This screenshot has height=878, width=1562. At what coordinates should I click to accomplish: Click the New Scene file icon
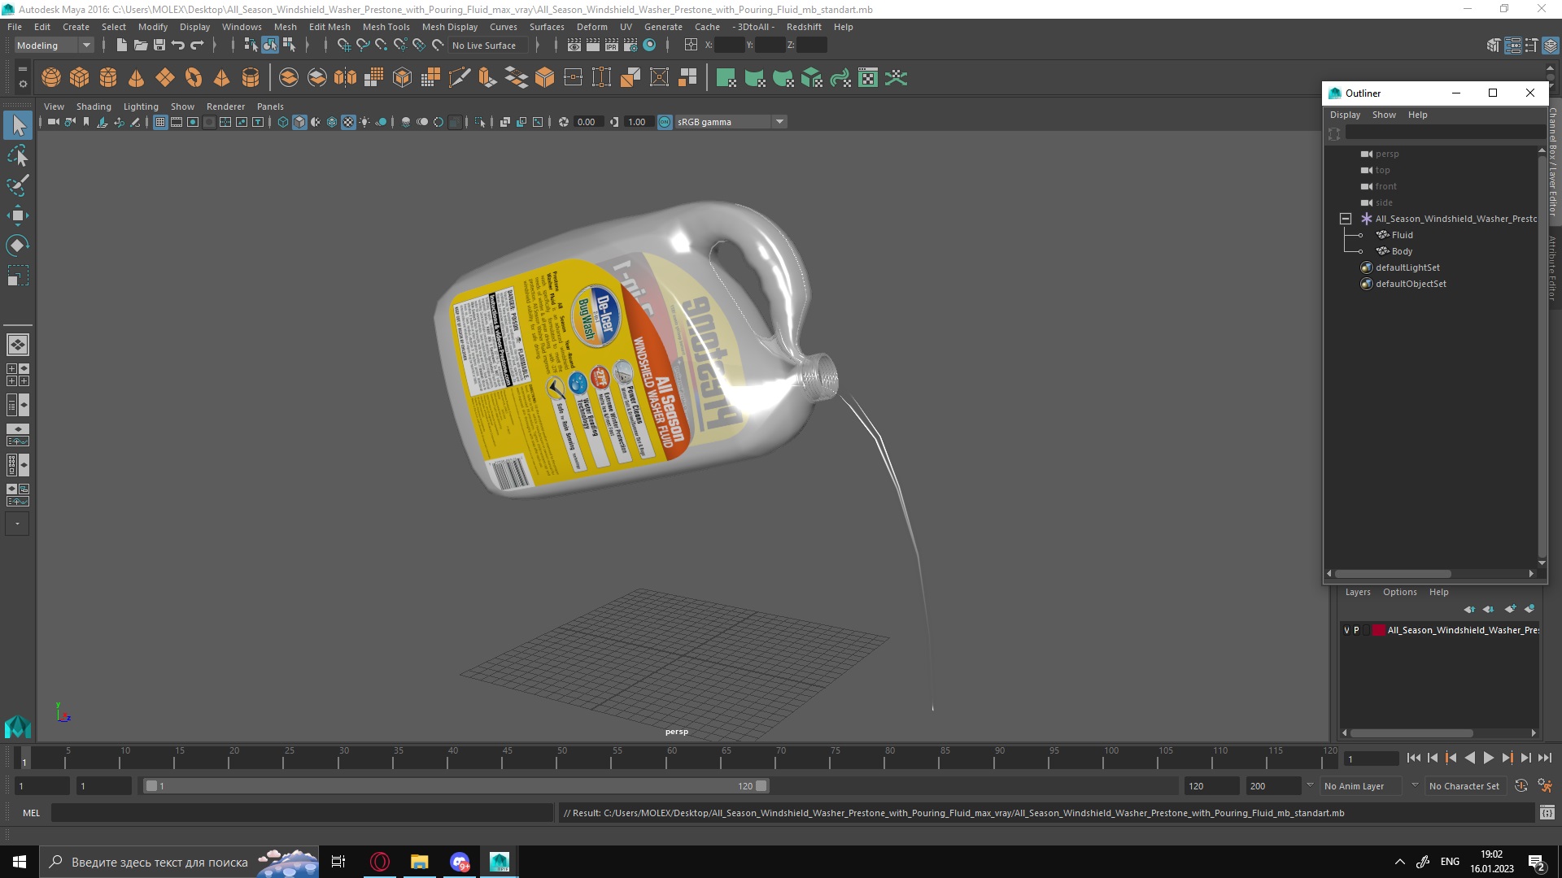[121, 46]
